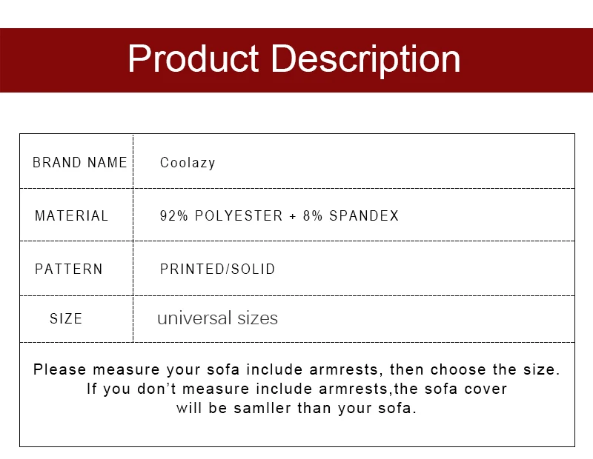Click the MATERIAL label cell
Viewport: 593px width, 459px height.
[x=72, y=216]
